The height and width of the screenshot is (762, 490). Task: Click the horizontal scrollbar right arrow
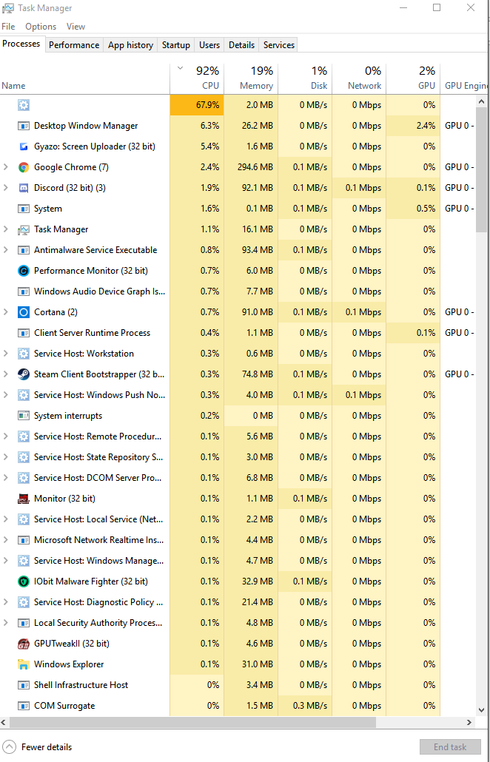click(x=469, y=722)
